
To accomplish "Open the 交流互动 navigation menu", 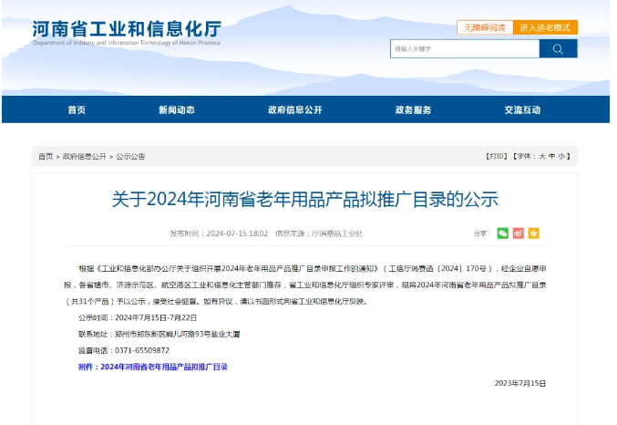I will tap(522, 109).
